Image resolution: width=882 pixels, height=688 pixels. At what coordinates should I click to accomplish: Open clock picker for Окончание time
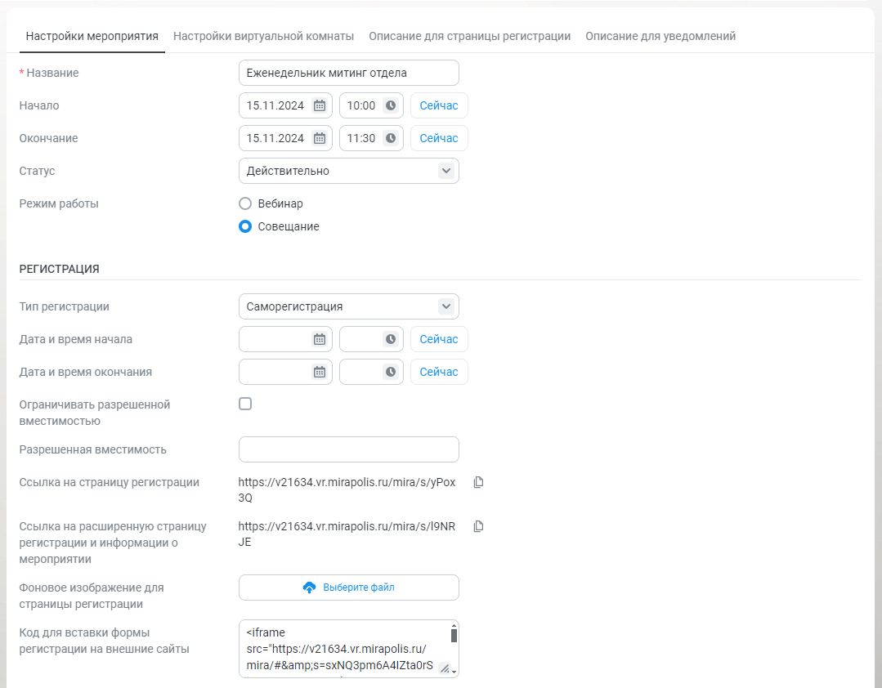tap(391, 138)
